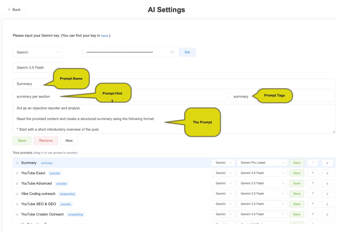
Task: Select the YouTube SEO & GEO prompt
Action: coord(38,204)
